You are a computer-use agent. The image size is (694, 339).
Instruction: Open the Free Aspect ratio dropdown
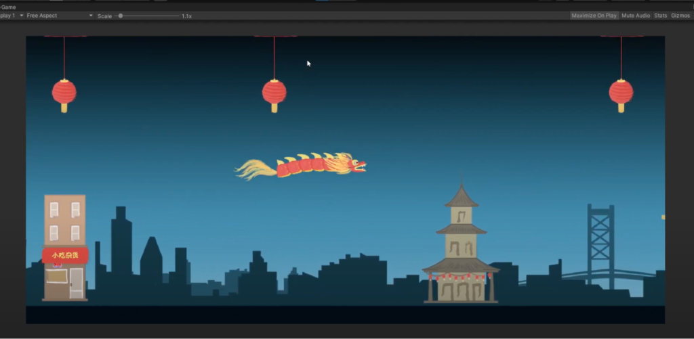click(x=60, y=16)
